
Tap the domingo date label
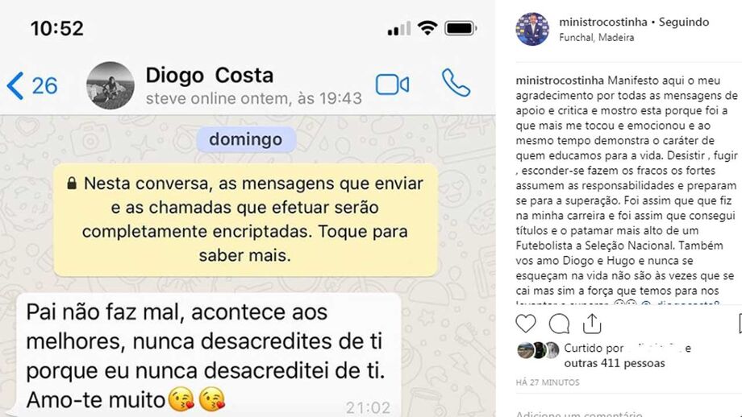(x=246, y=139)
